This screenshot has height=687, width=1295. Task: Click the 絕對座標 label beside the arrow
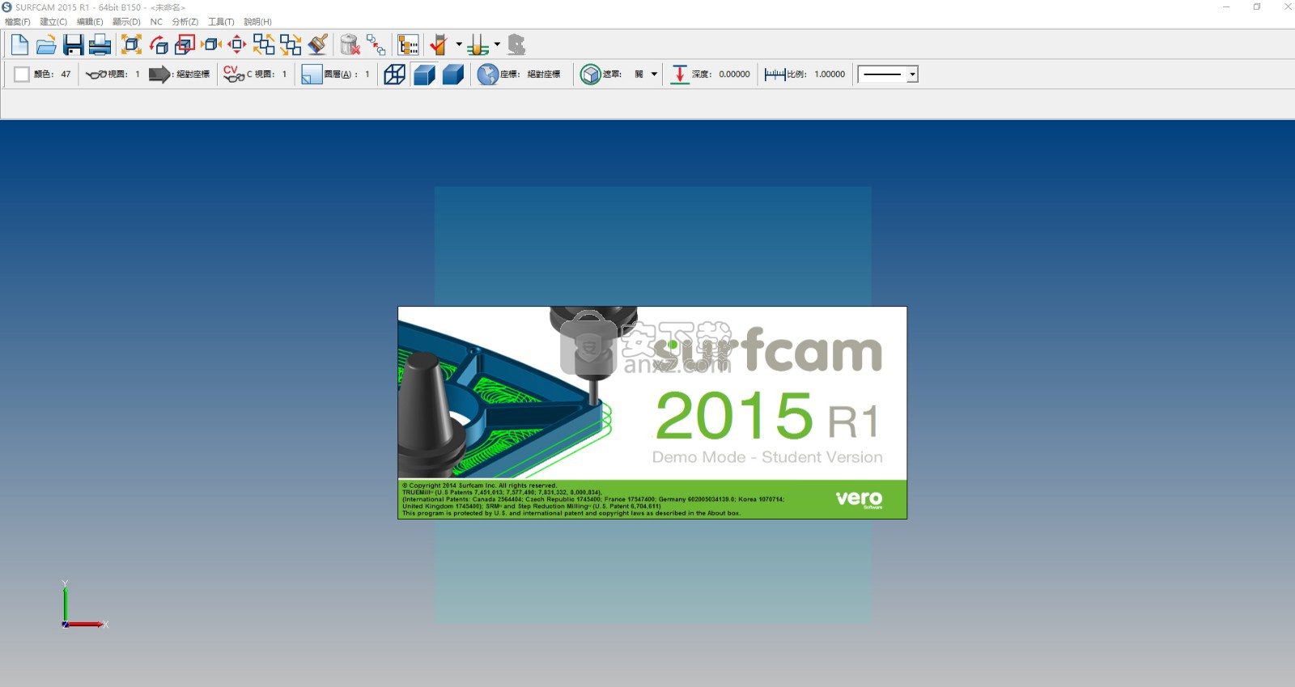(x=193, y=74)
